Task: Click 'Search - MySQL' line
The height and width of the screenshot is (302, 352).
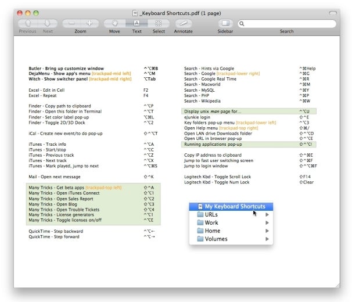Action: click(199, 90)
